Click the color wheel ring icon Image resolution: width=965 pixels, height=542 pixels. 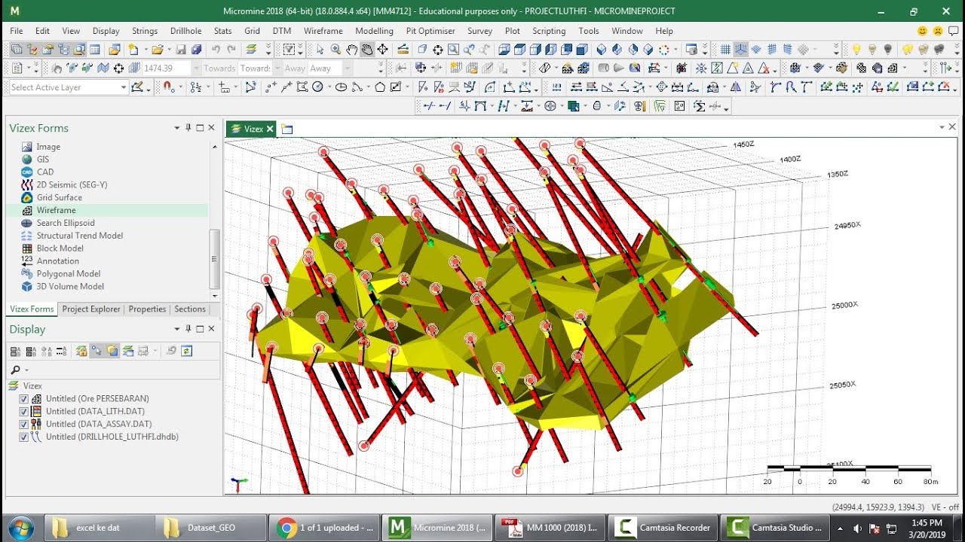(x=664, y=49)
